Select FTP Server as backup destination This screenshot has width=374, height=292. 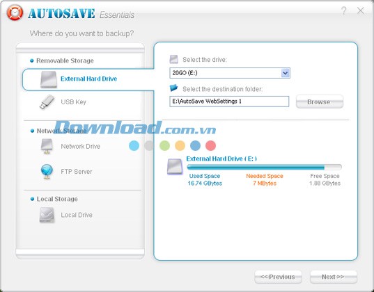point(77,172)
